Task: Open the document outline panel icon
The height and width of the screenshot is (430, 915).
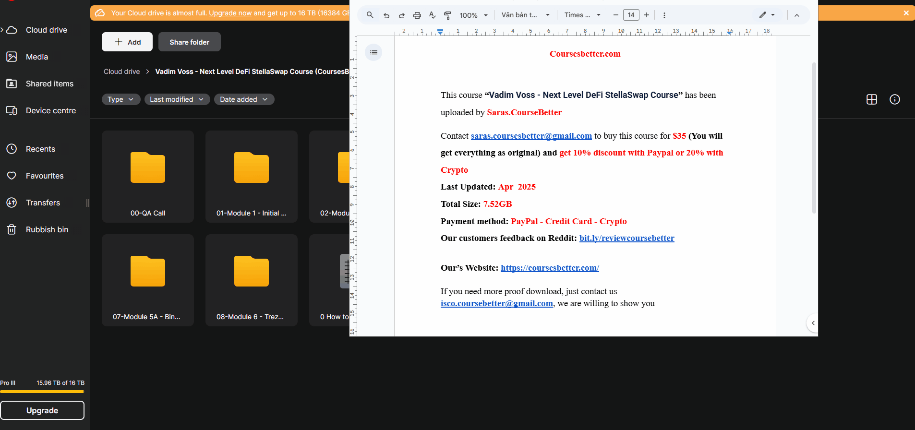Action: pos(373,52)
